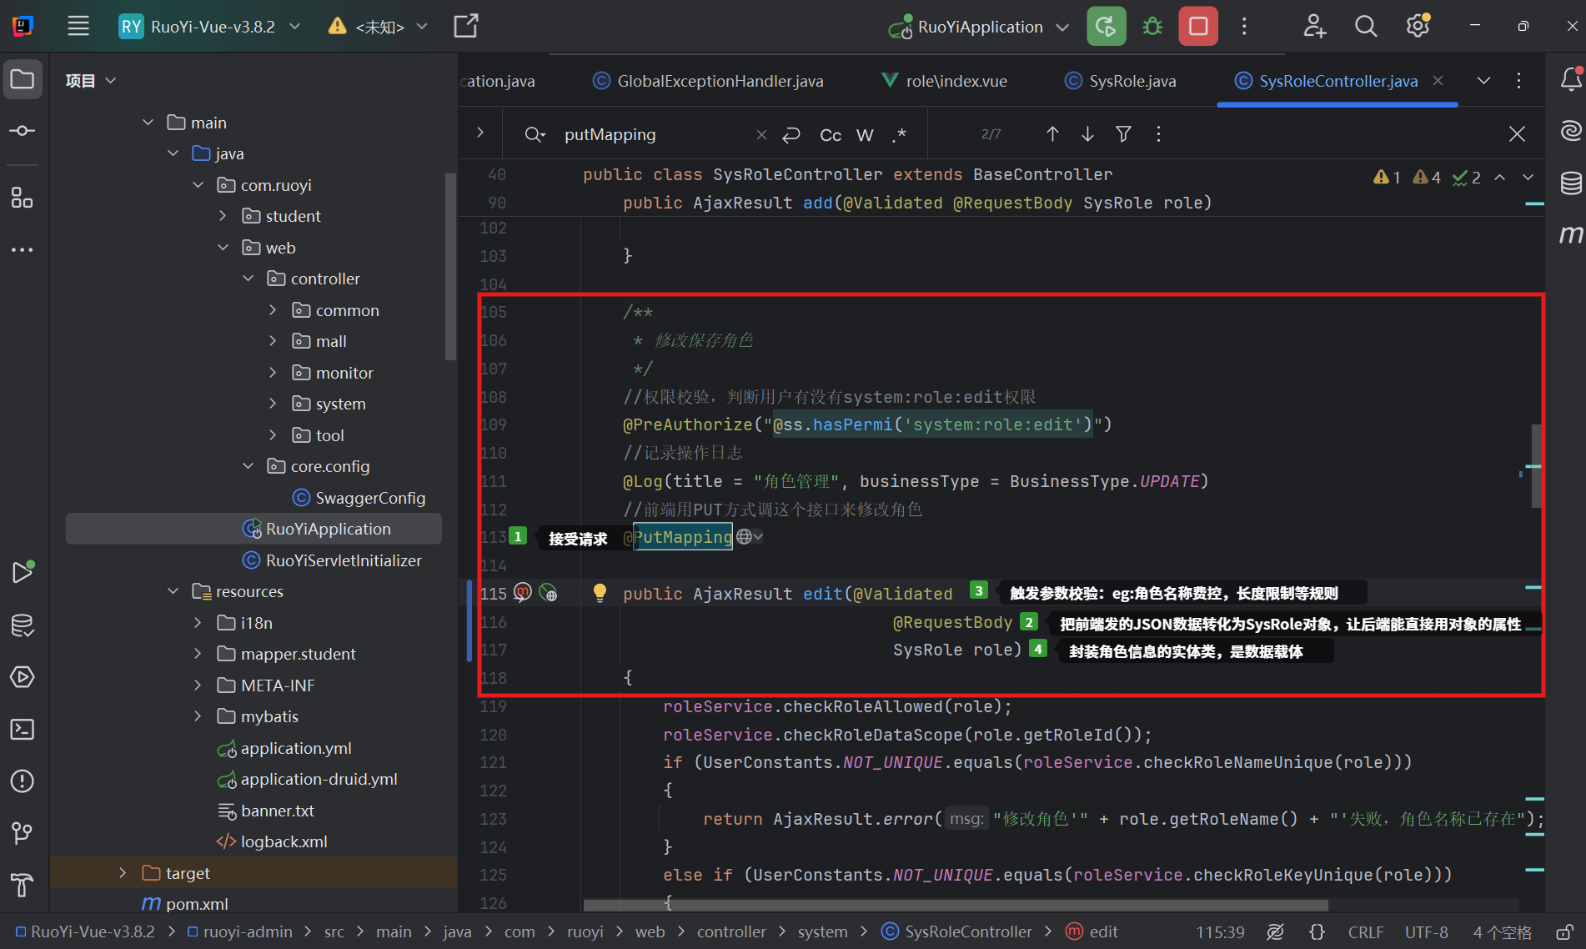Open the RuoYi-Vue-v3.8.2 project dropdown

click(210, 26)
